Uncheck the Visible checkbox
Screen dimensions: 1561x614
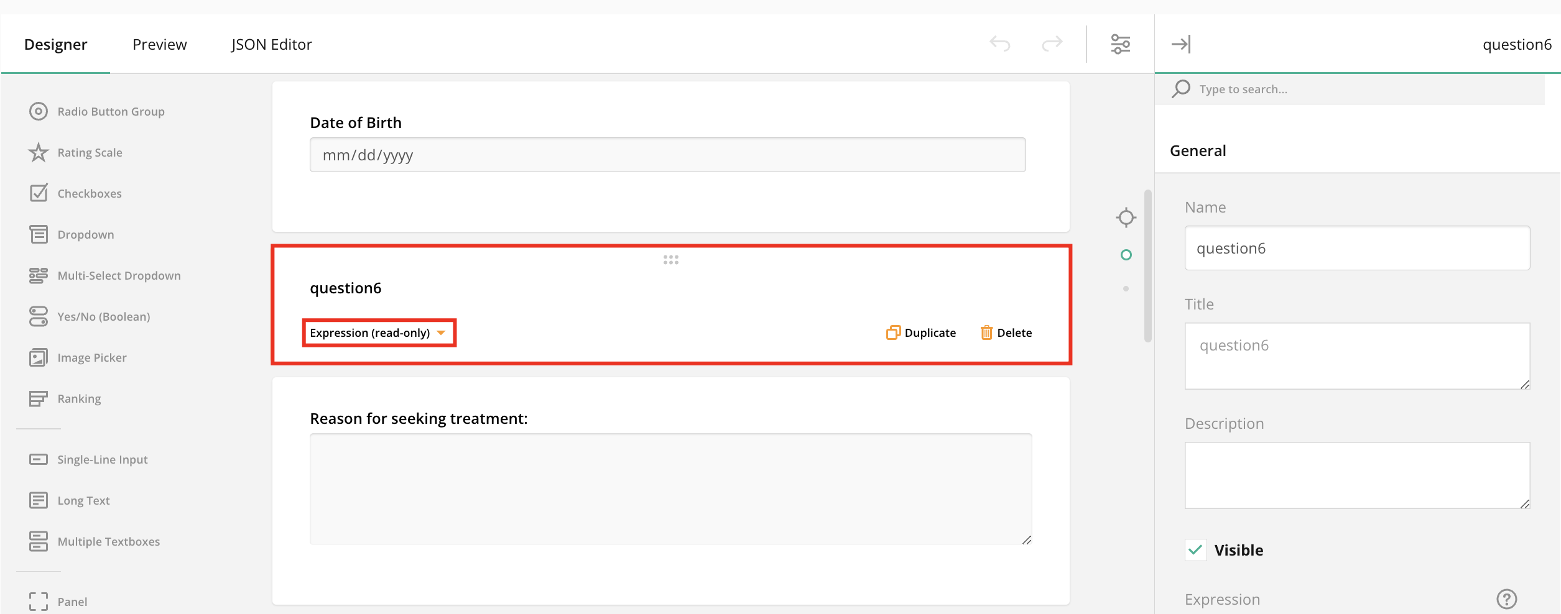click(1195, 550)
